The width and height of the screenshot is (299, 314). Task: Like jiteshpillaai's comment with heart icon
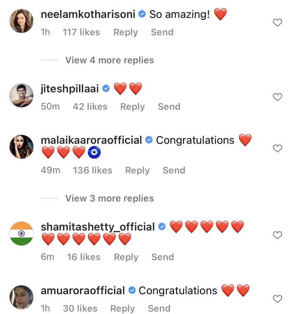pyautogui.click(x=278, y=97)
